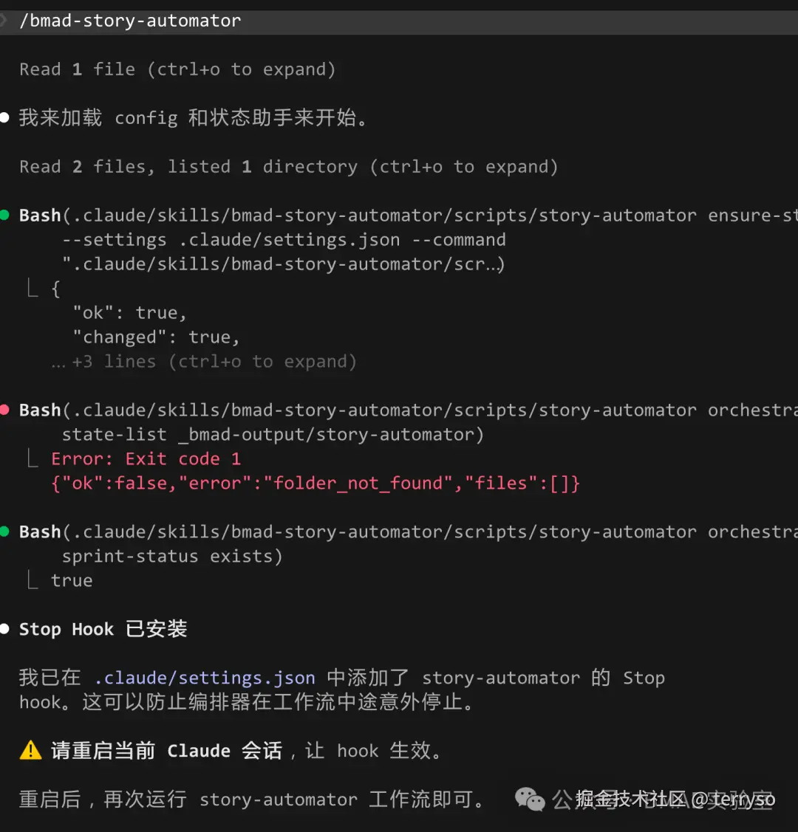Viewport: 798px width, 832px height.
Task: Click '--settings .claude/settings.json --command' line
Action: [x=284, y=240]
